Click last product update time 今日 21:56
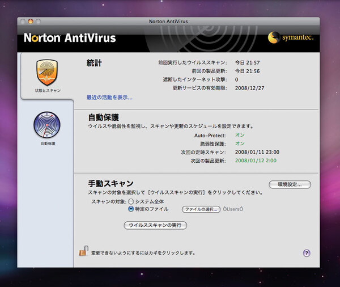Viewport: 340px width, 287px height. (248, 71)
